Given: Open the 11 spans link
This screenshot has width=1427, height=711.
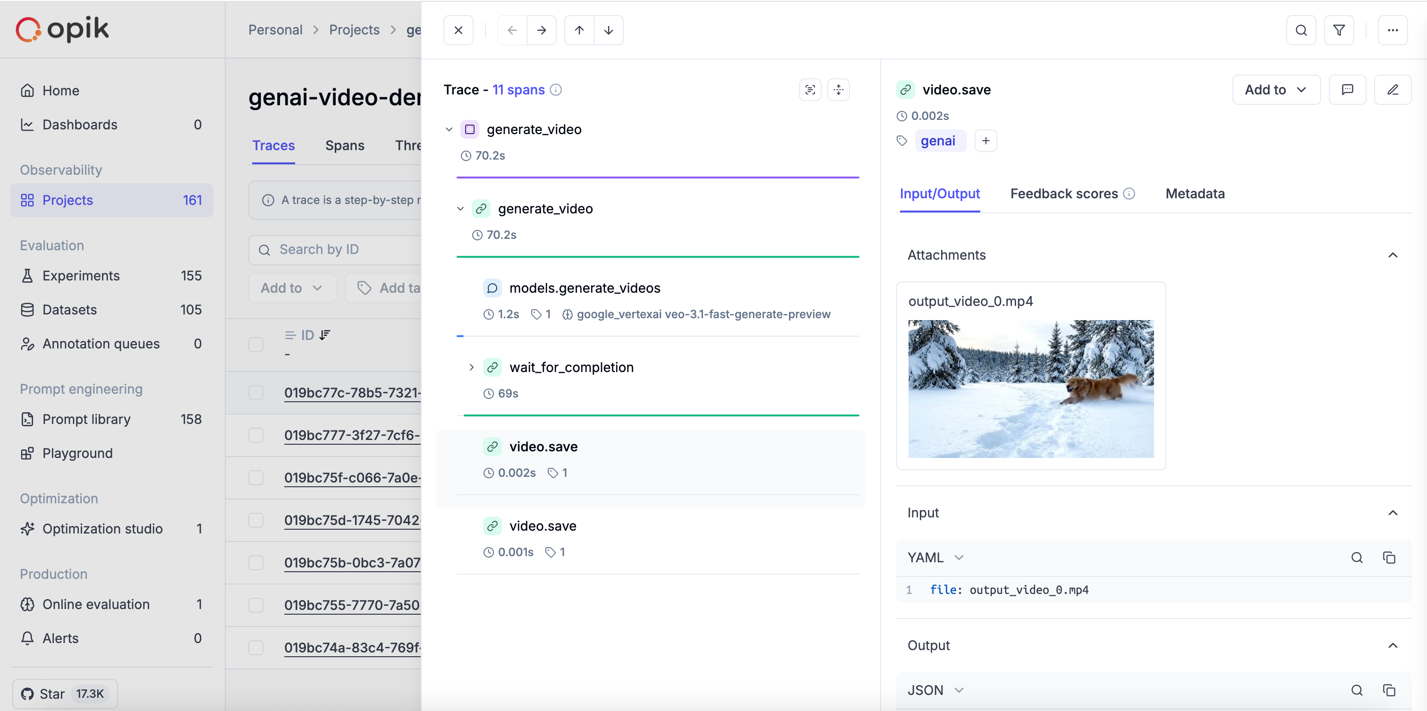Looking at the screenshot, I should point(518,90).
